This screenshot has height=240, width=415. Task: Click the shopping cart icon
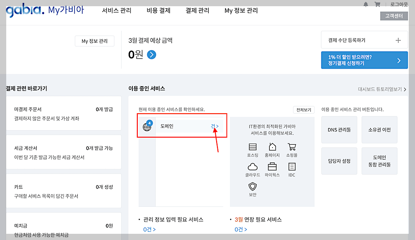[x=378, y=4]
